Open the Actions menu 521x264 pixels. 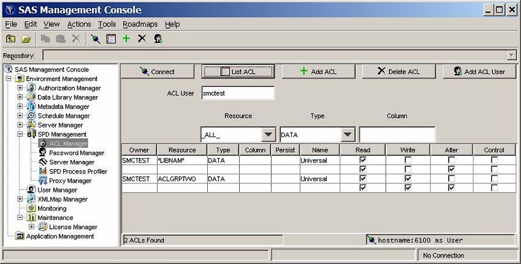coord(79,25)
